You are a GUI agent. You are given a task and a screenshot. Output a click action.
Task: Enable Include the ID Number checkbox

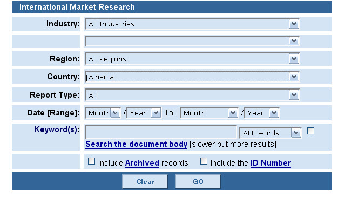[204, 161]
